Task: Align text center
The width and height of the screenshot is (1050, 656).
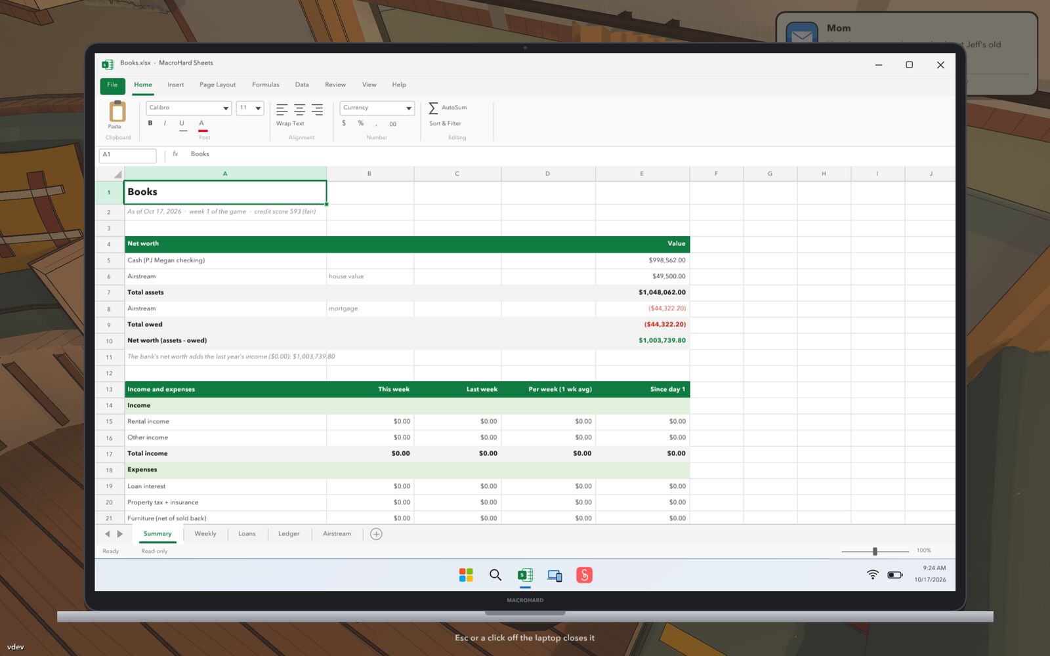Action: point(300,110)
